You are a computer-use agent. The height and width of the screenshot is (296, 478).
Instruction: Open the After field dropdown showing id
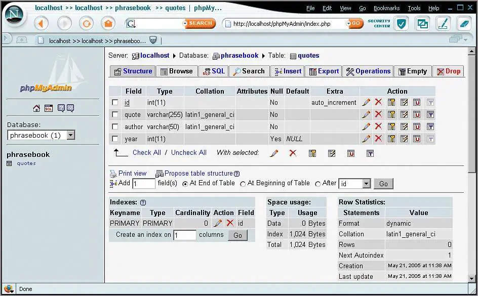tap(354, 184)
